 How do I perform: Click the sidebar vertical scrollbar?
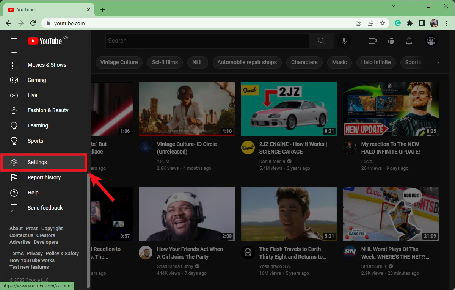pyautogui.click(x=88, y=227)
